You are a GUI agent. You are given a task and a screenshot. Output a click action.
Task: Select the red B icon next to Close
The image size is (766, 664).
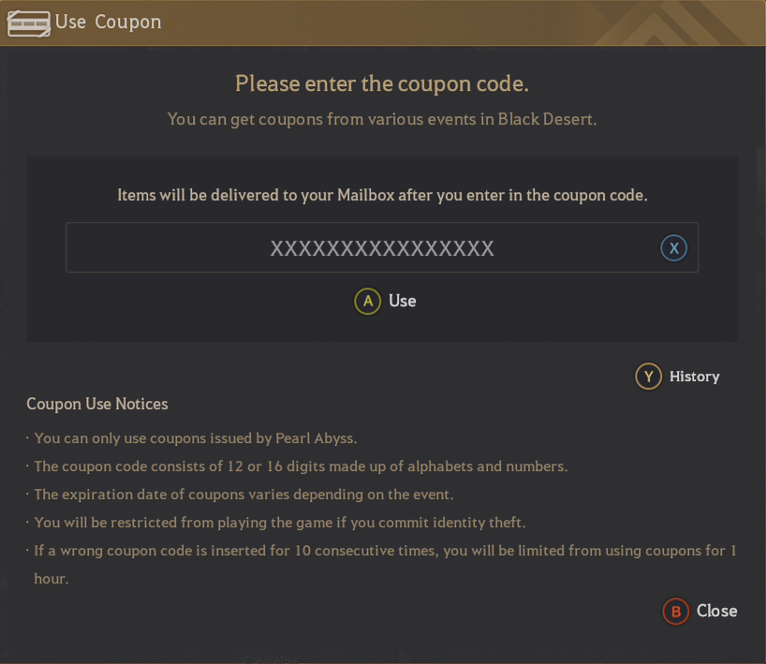(x=675, y=611)
